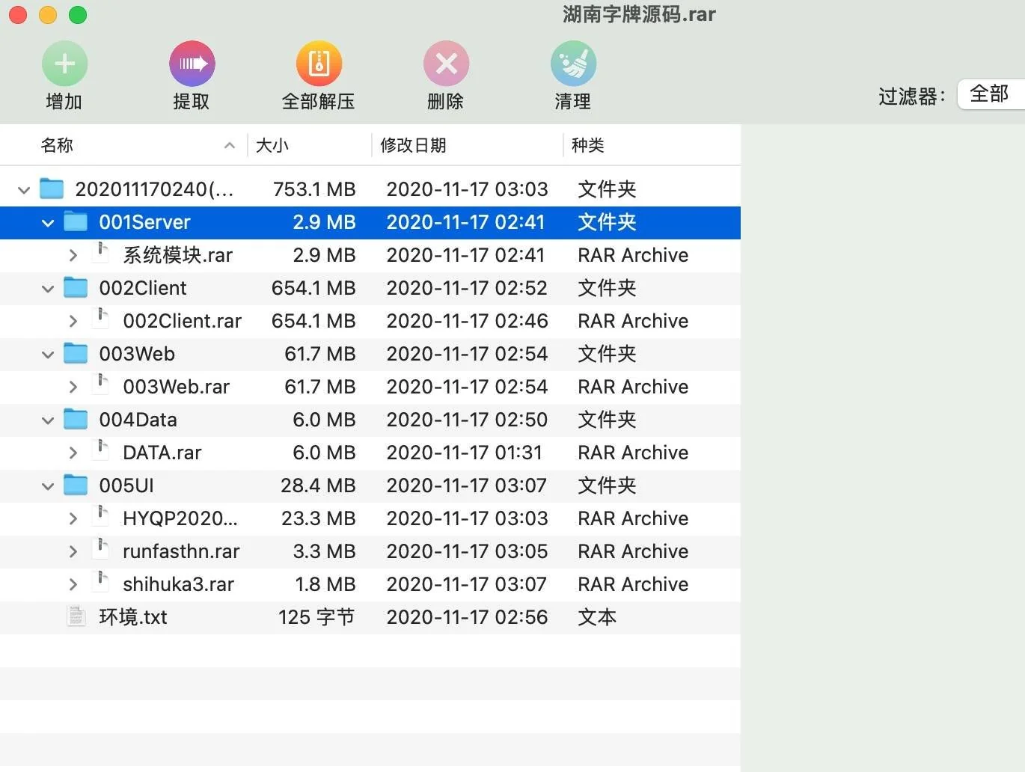Click the green Add (增加) icon
Screen dimensions: 1025x772
[x=64, y=64]
